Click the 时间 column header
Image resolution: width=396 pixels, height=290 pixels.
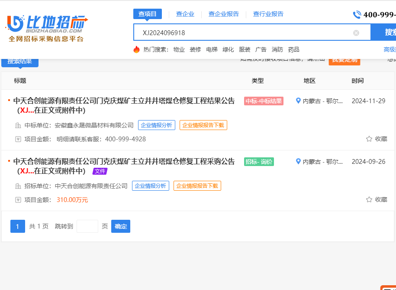click(357, 81)
